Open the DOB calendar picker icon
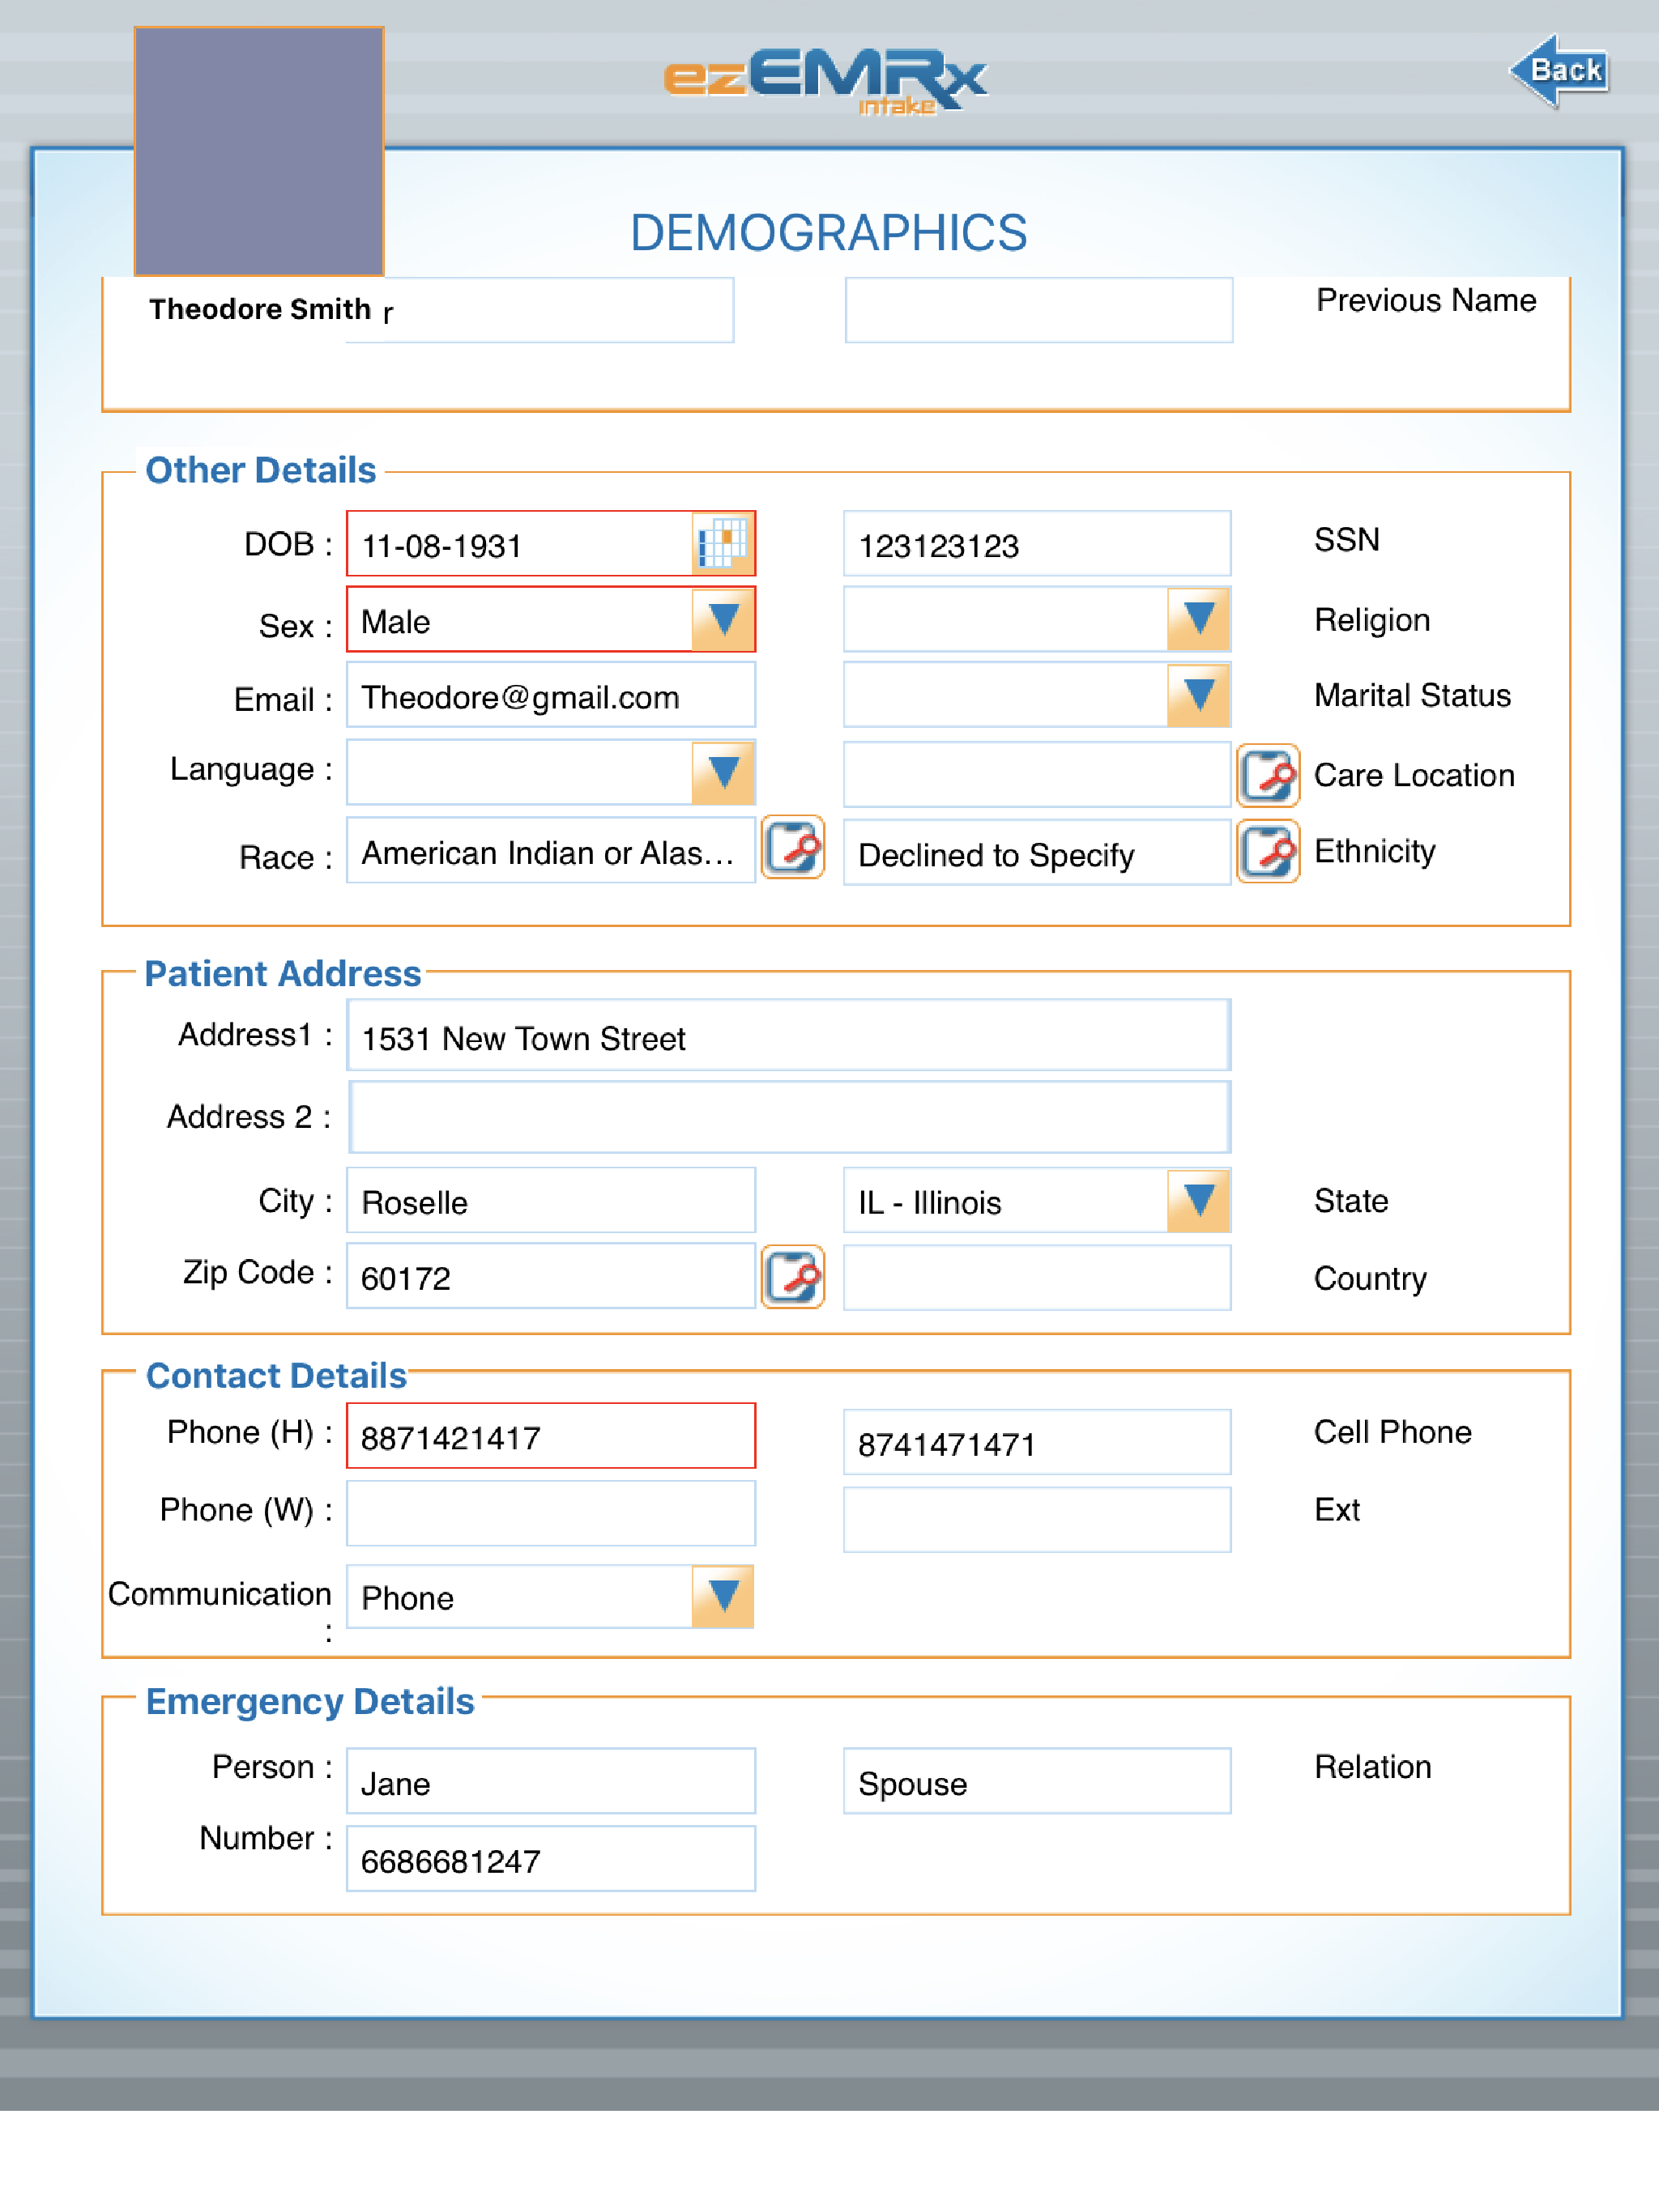 [722, 544]
